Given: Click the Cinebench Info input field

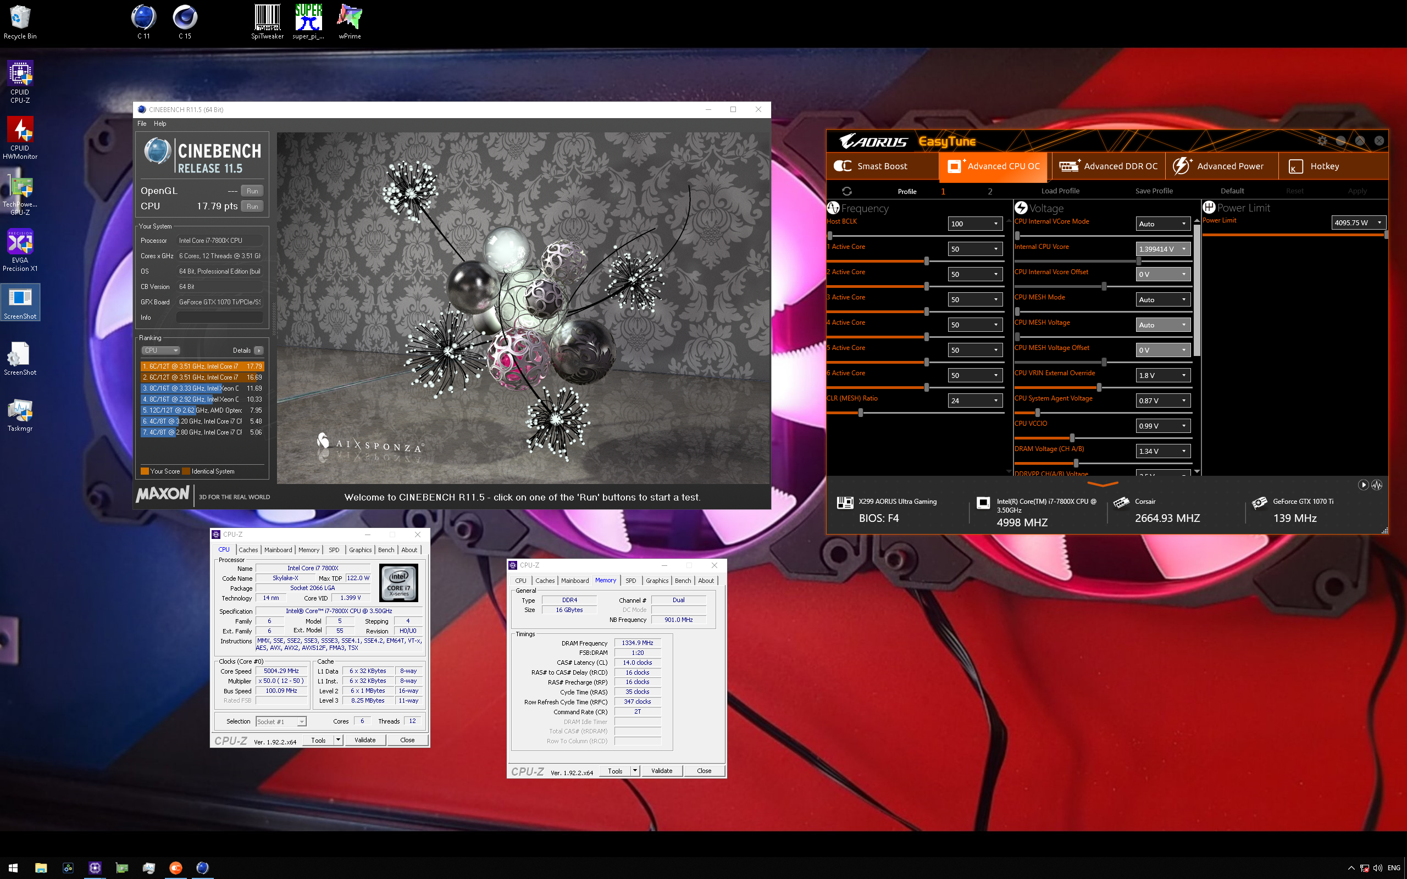Looking at the screenshot, I should click(219, 318).
